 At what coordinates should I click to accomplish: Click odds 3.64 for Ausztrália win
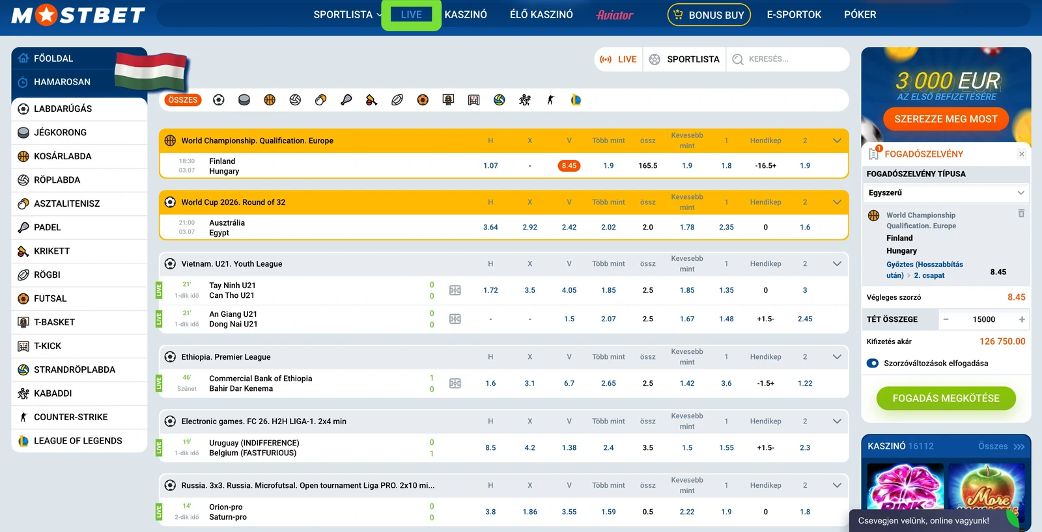[490, 228]
